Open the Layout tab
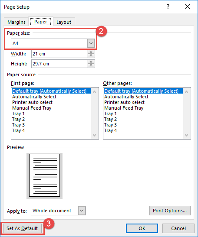The height and width of the screenshot is (237, 198). 64,22
